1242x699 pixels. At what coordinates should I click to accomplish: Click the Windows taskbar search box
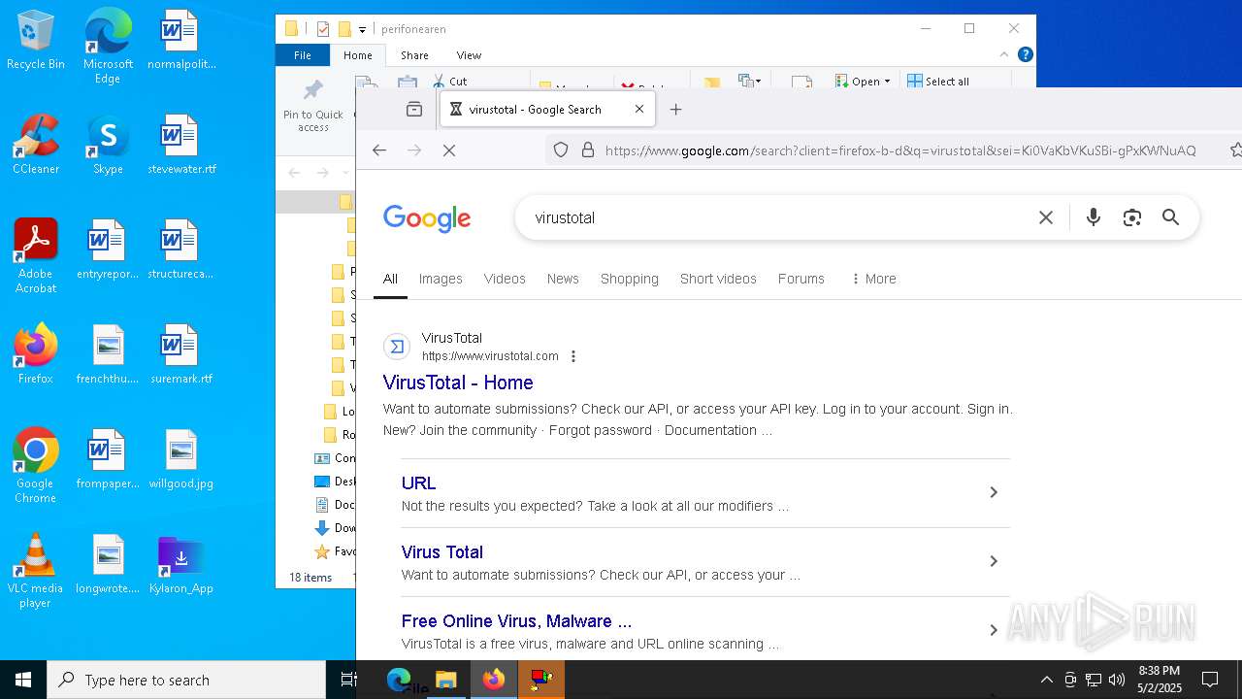click(186, 680)
